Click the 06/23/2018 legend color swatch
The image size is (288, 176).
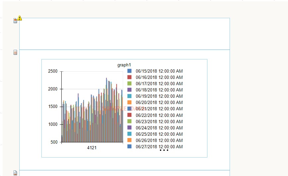tap(129, 122)
